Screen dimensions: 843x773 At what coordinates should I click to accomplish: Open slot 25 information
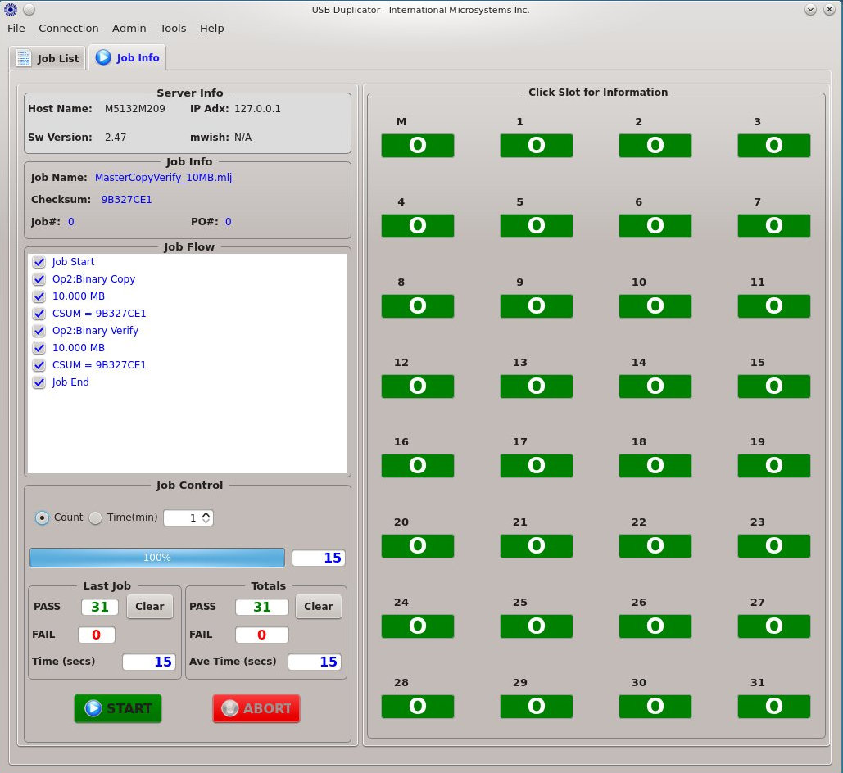pos(536,626)
